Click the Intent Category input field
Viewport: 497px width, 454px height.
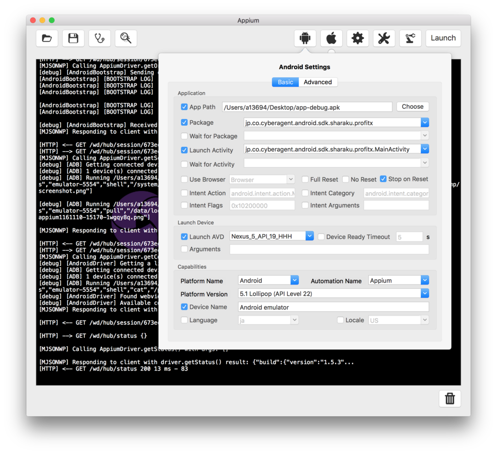(x=396, y=193)
